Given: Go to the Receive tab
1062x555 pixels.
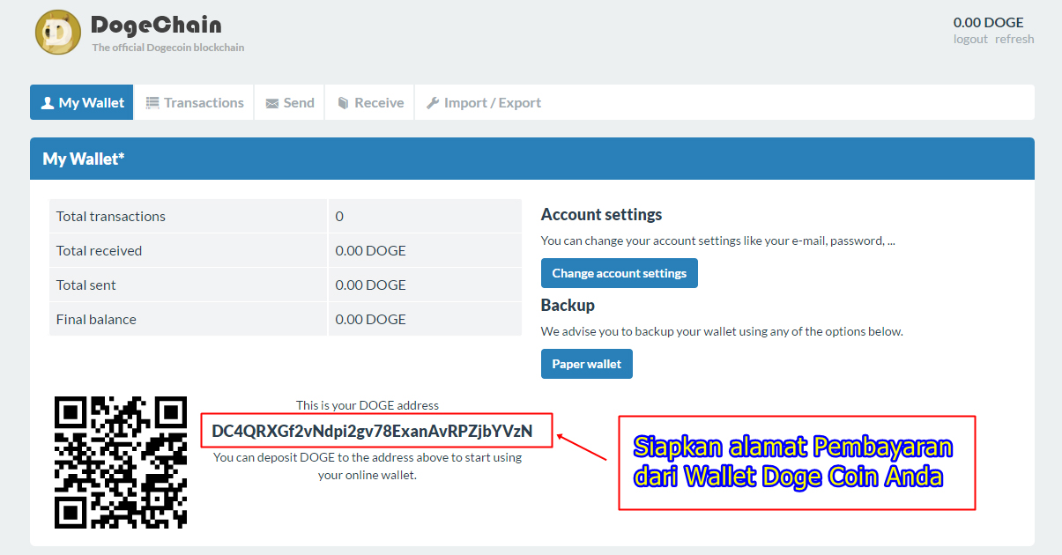Looking at the screenshot, I should coord(370,102).
